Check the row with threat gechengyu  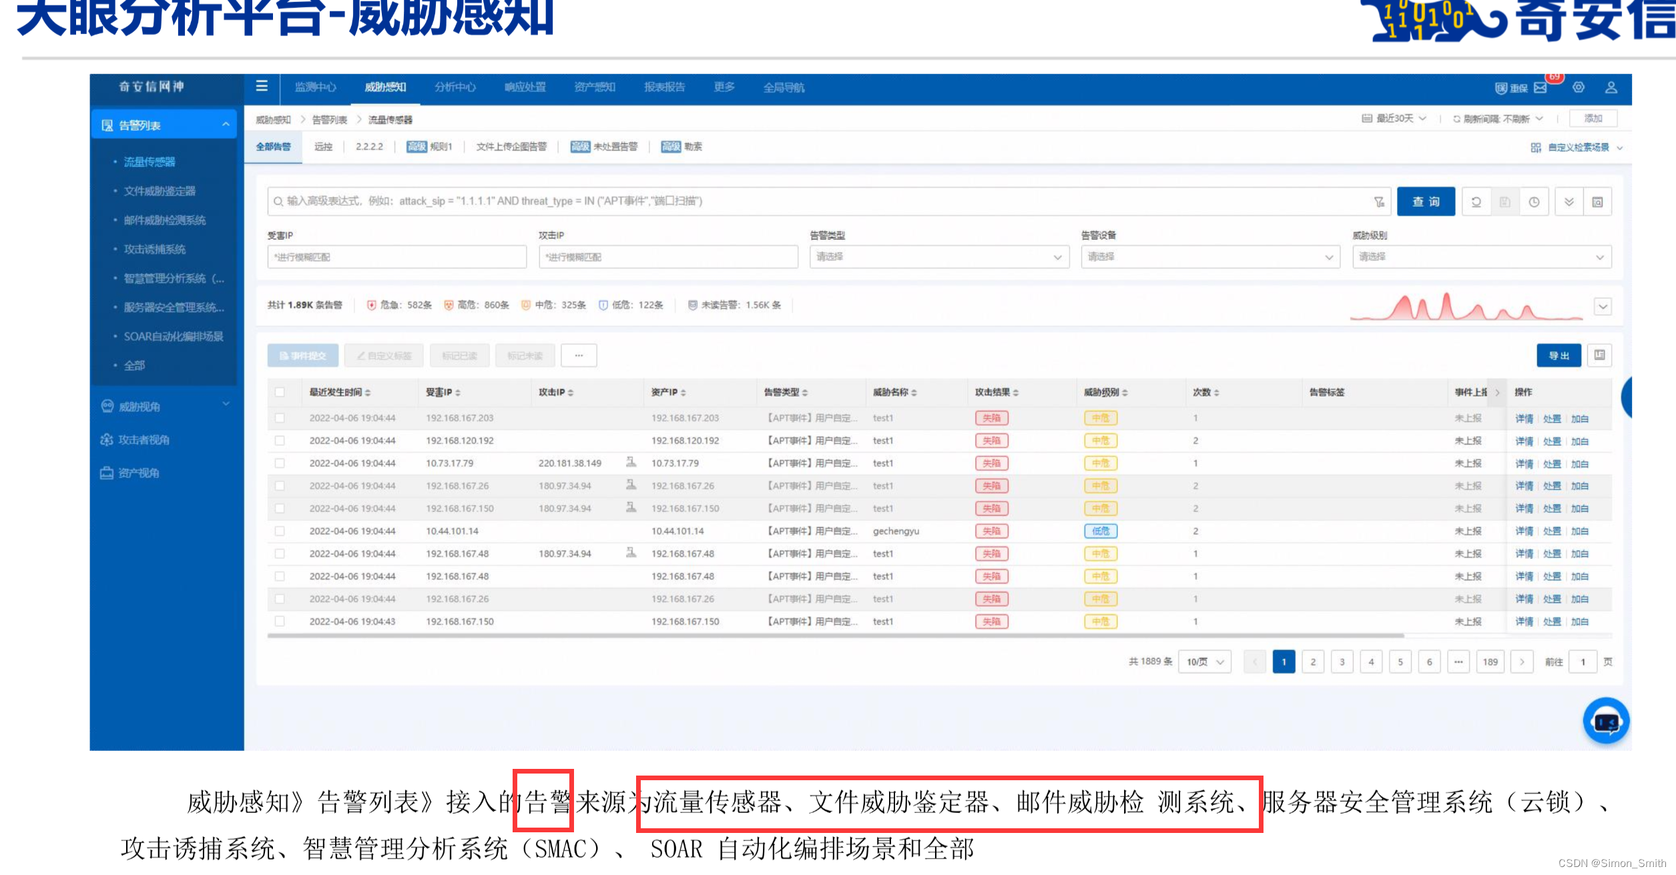click(x=280, y=531)
